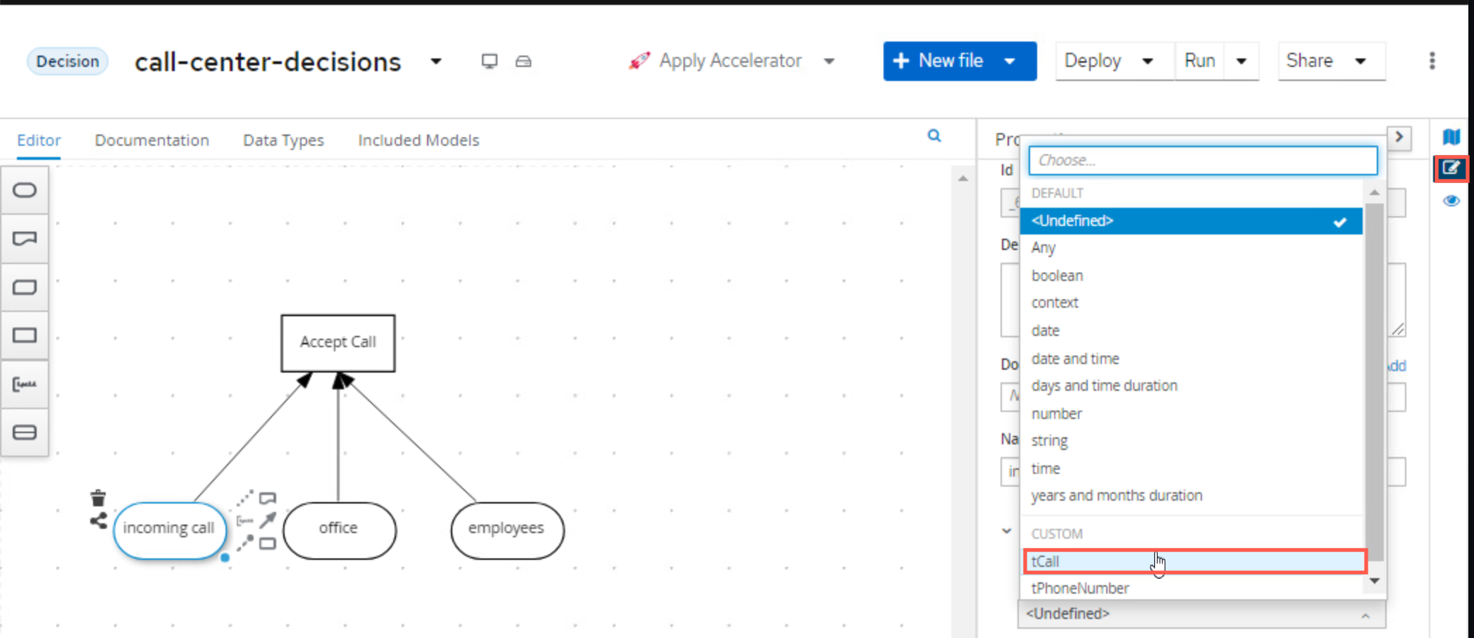Toggle the preview eye icon in right sidebar
Screen dimensions: 1474x638
(1451, 201)
